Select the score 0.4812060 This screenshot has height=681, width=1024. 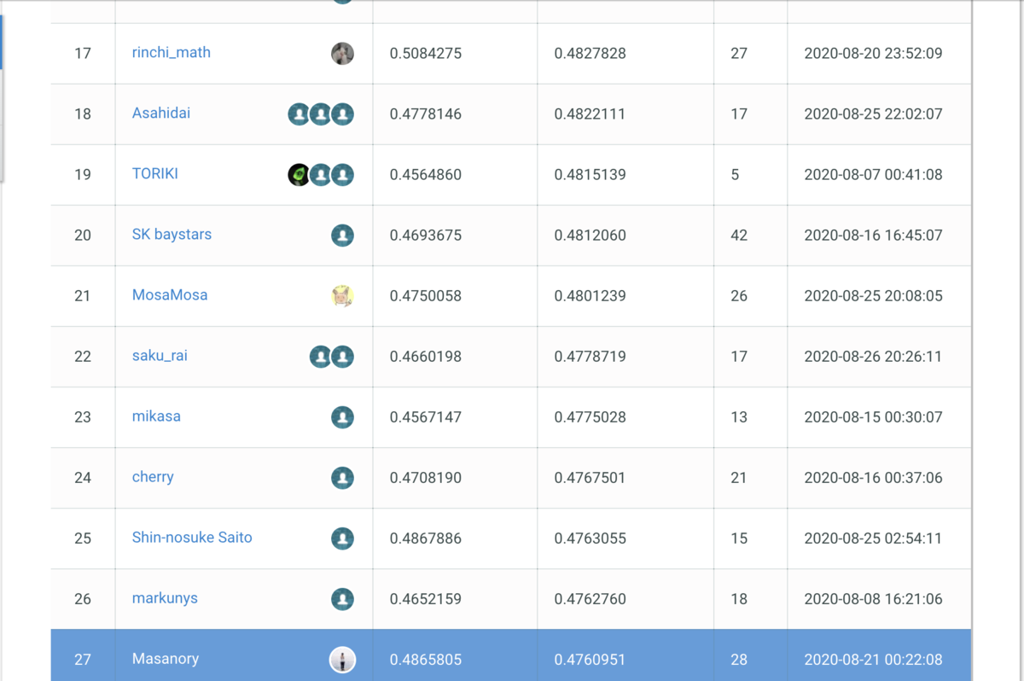tap(591, 235)
